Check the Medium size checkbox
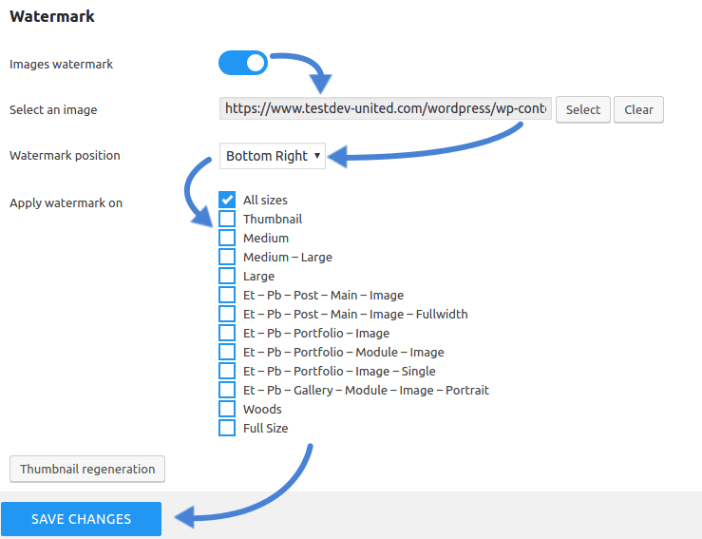Viewport: 702px width, 539px height. pos(227,238)
